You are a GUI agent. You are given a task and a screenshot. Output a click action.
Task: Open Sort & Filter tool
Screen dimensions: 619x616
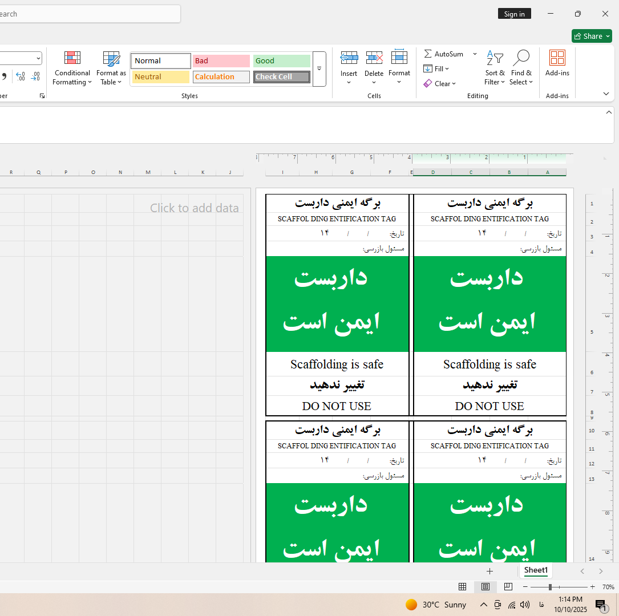coord(495,68)
